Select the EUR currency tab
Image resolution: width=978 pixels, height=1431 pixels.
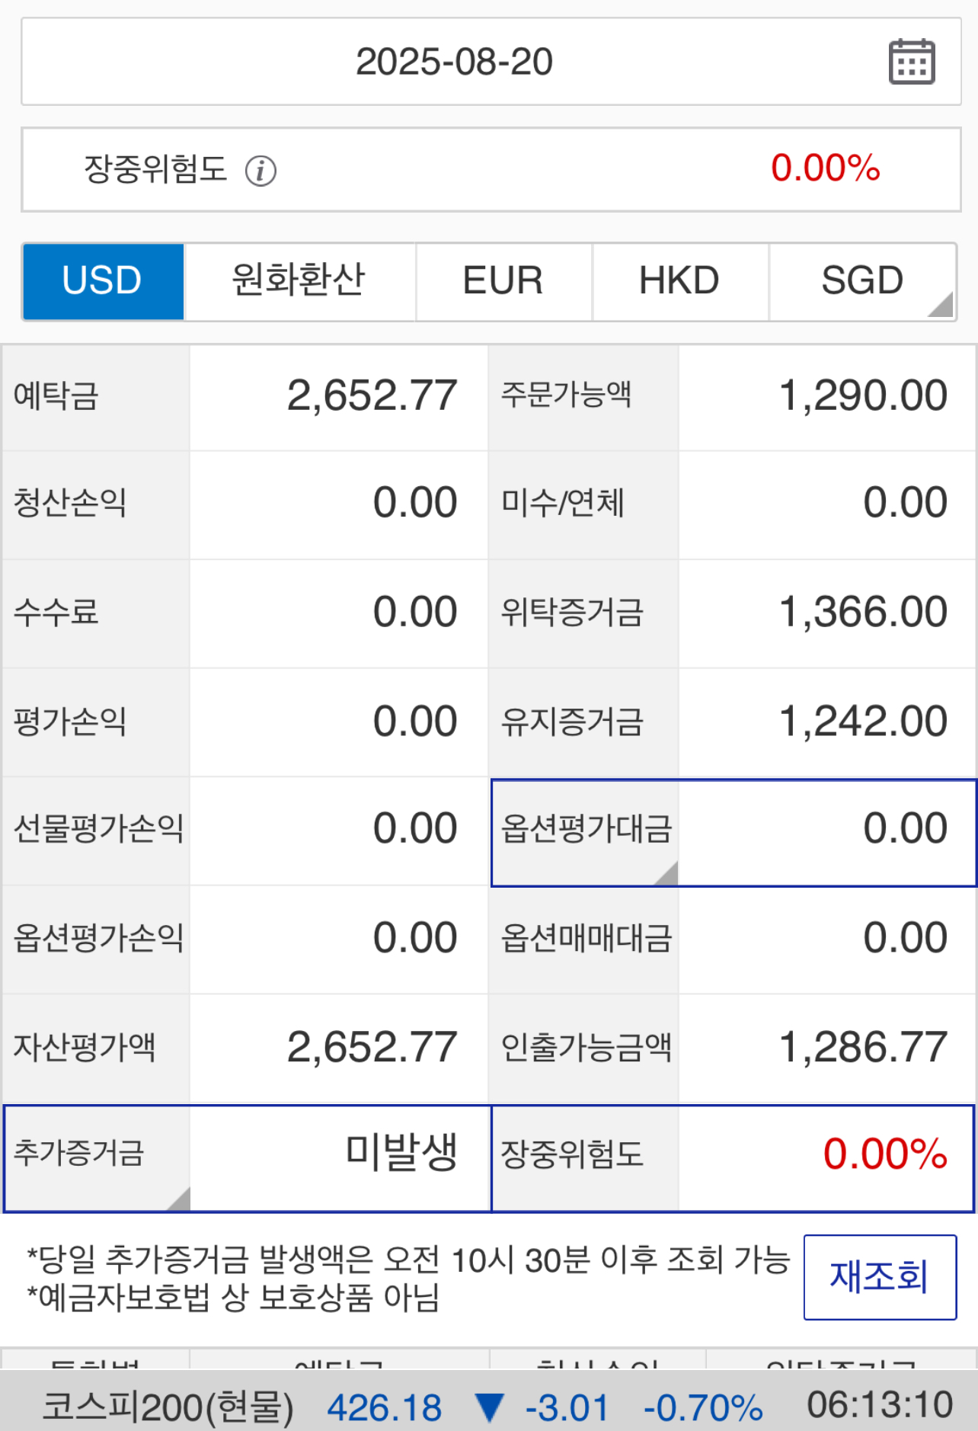pyautogui.click(x=503, y=281)
